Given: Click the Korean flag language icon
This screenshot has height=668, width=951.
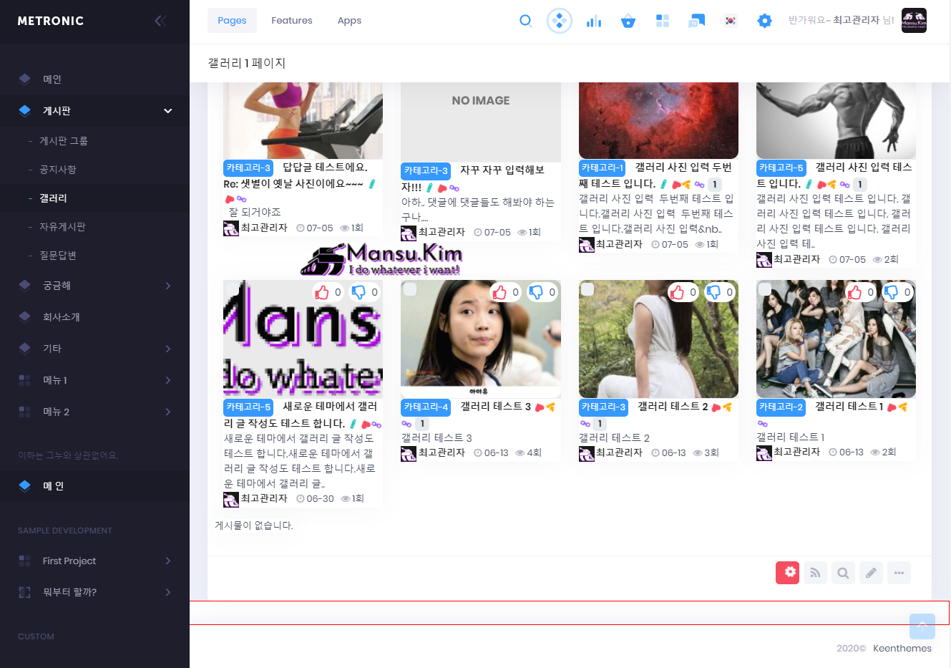Looking at the screenshot, I should [730, 21].
